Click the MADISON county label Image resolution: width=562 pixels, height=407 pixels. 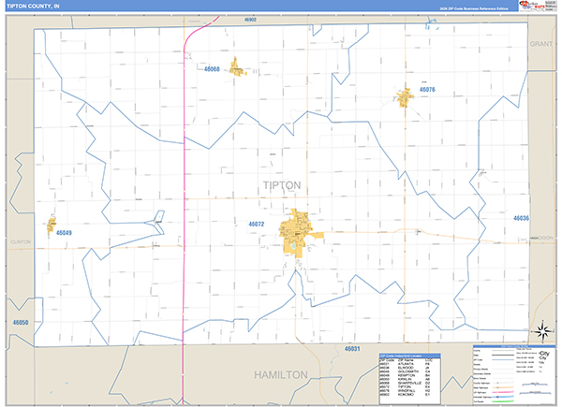[541, 238]
